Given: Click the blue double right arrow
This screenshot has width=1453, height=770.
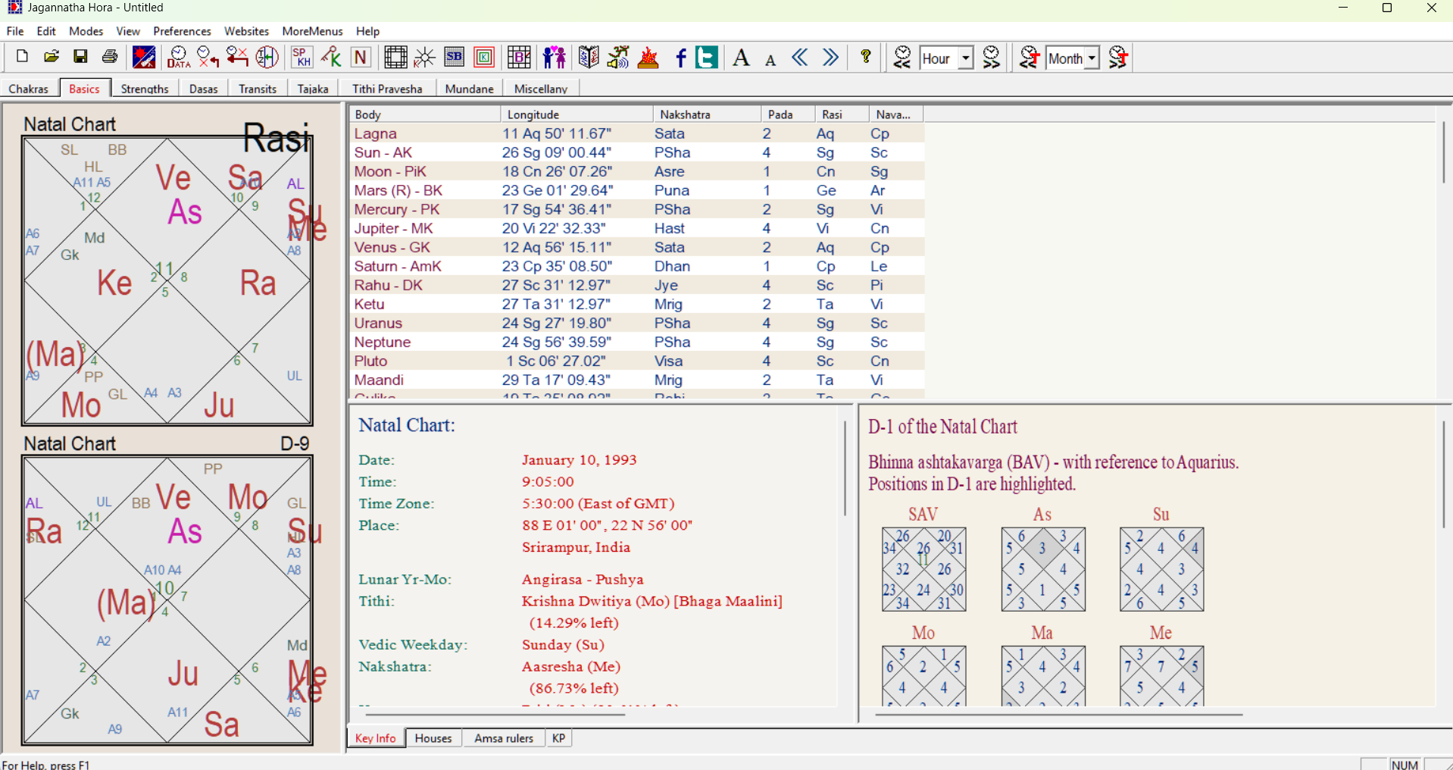Looking at the screenshot, I should coord(830,57).
